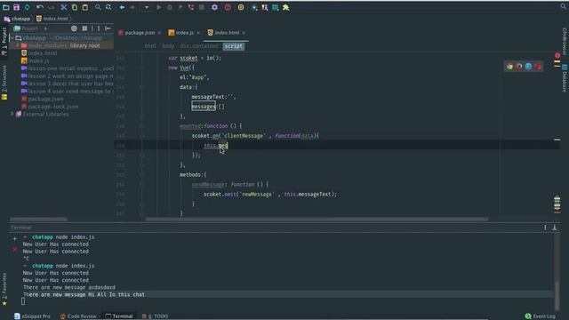Collapse the chatapp root folder

(x=12, y=37)
